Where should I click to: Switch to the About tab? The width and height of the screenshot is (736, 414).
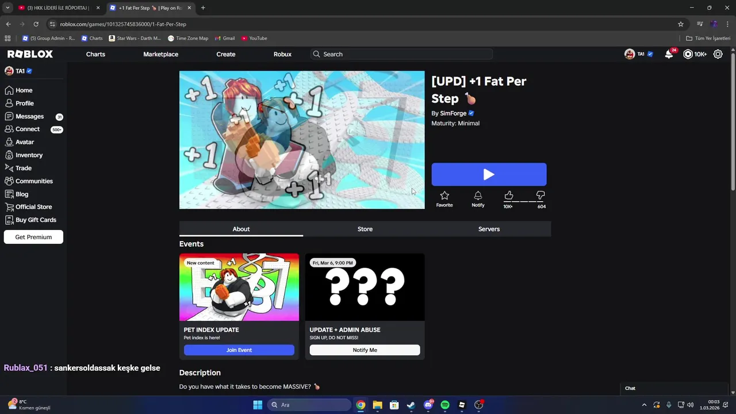coord(241,229)
